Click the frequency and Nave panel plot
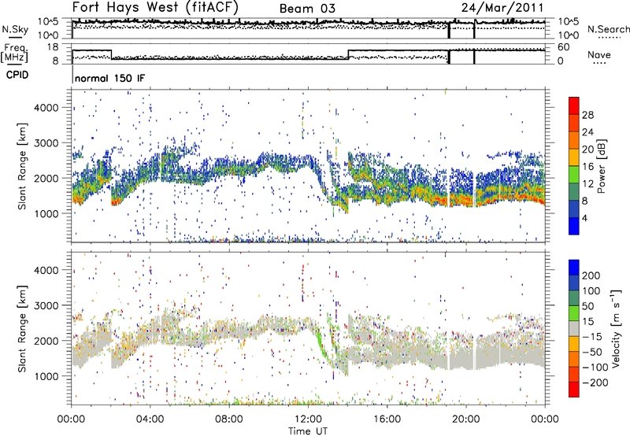 coord(308,54)
